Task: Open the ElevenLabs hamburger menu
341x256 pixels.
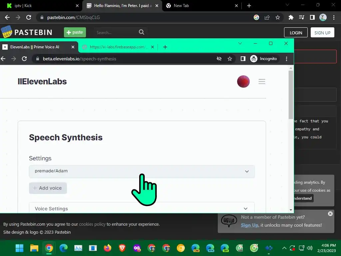Action: point(262,81)
